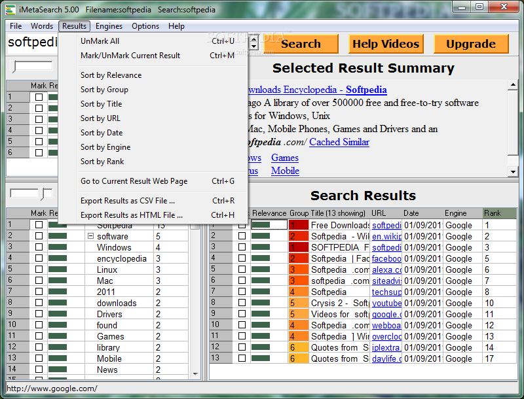Click group 1 red swatch of Free Downloads
Image resolution: width=524 pixels, height=399 pixels.
point(299,225)
